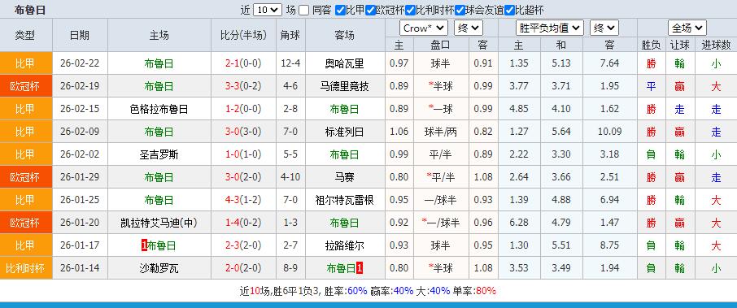Image resolution: width=737 pixels, height=308 pixels.
Task: Open away team 马赛 link
Action: click(345, 177)
